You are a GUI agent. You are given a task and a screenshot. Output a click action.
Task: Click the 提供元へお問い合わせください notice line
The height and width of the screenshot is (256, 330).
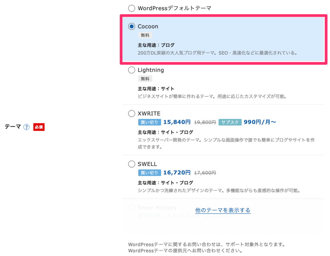(x=185, y=251)
